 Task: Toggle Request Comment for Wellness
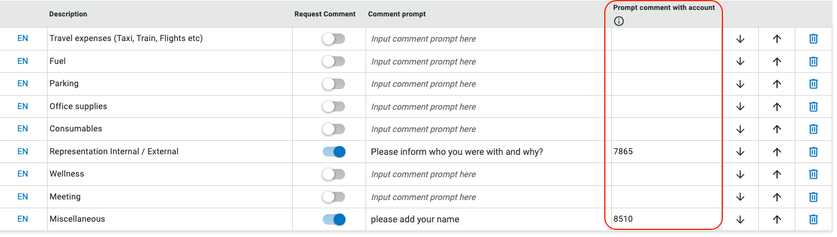pos(333,174)
